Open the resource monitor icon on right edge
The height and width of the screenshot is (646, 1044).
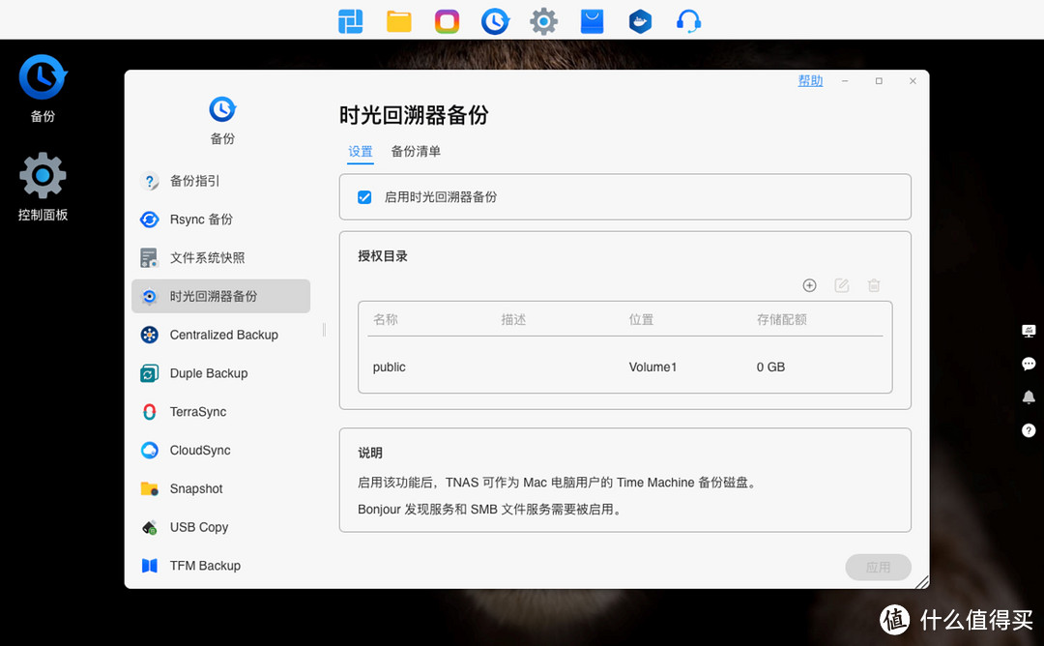1029,331
